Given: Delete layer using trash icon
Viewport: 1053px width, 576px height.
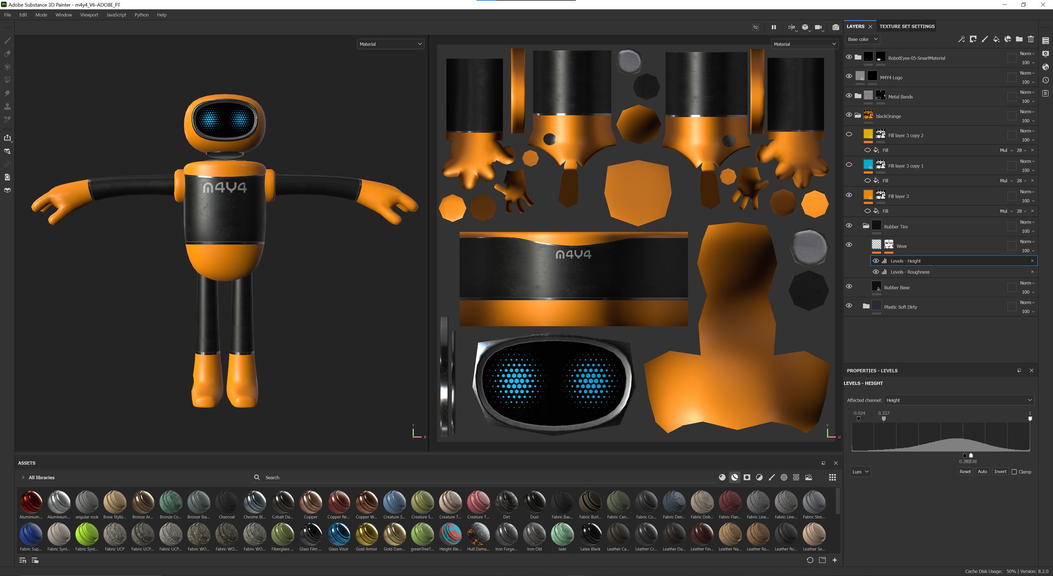Looking at the screenshot, I should (x=1031, y=39).
